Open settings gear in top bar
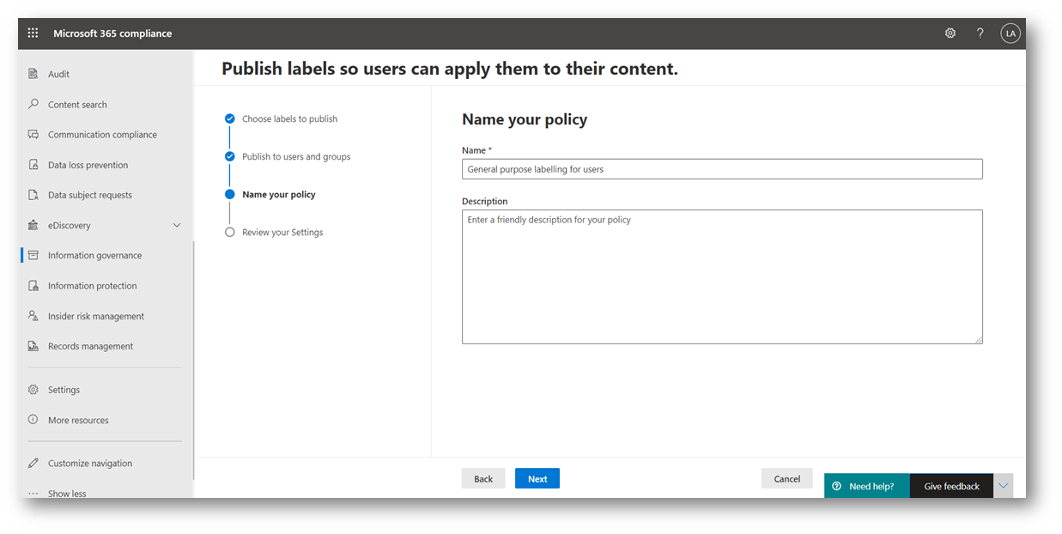The image size is (1062, 534). pyautogui.click(x=950, y=33)
